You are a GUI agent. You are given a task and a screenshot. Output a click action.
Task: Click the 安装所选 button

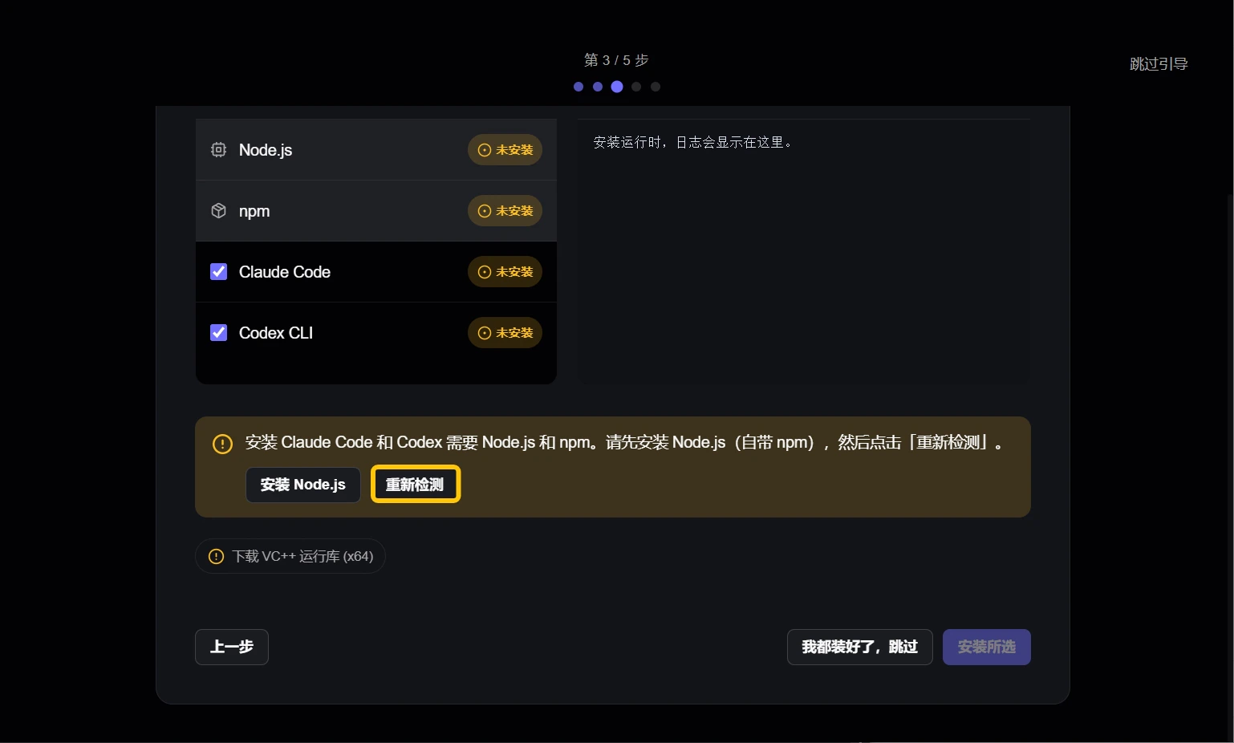coord(986,647)
